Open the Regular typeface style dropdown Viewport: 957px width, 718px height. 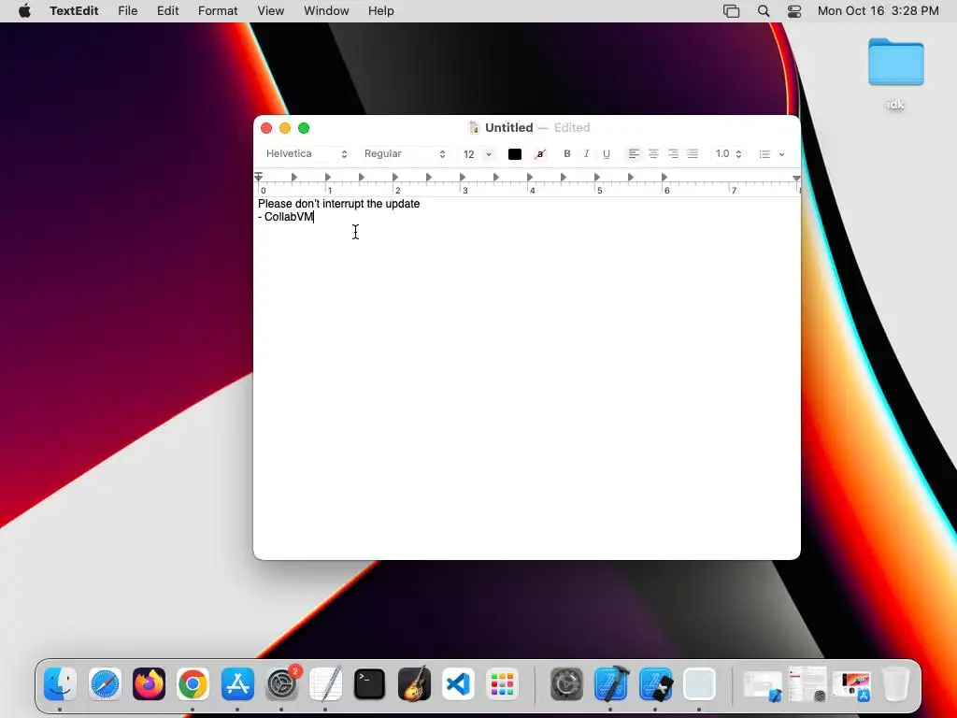[405, 154]
